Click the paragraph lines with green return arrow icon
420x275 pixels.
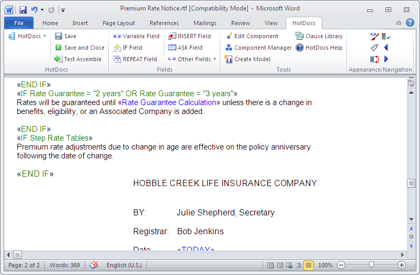coord(385,36)
